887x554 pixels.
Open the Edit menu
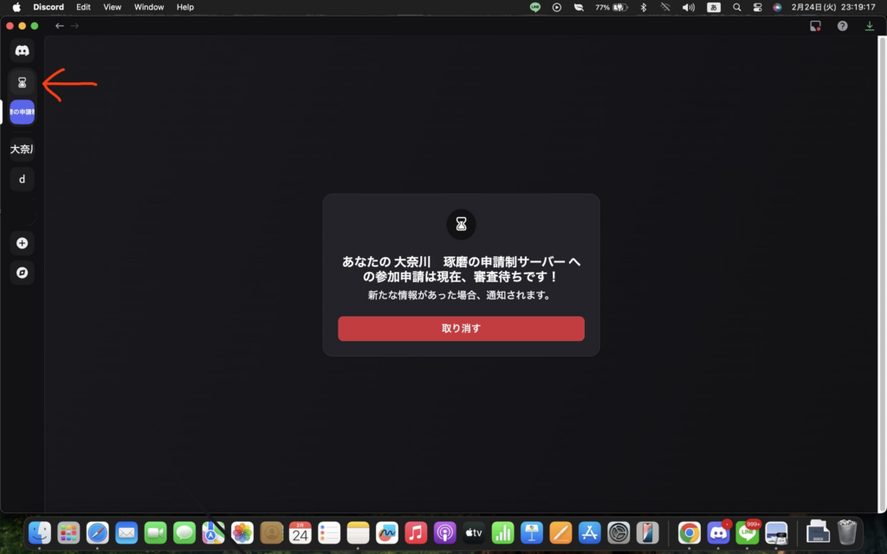point(83,7)
